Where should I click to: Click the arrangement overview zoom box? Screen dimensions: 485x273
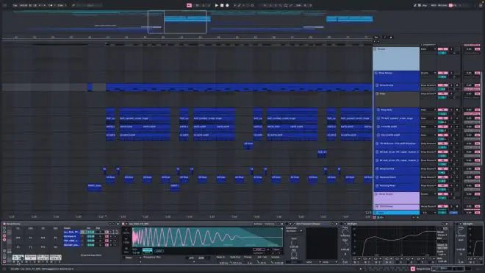coord(177,21)
